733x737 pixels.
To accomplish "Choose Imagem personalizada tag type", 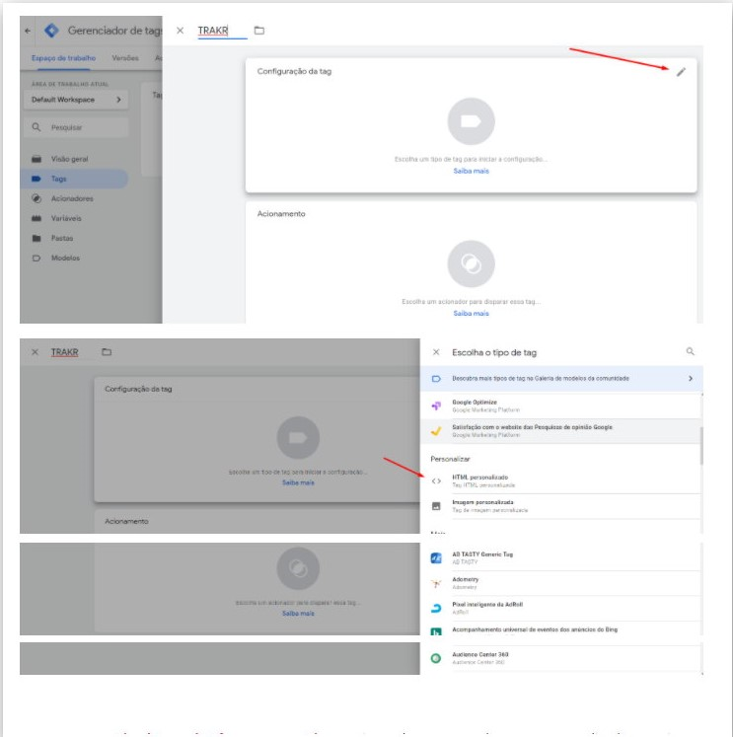I will tap(560, 506).
